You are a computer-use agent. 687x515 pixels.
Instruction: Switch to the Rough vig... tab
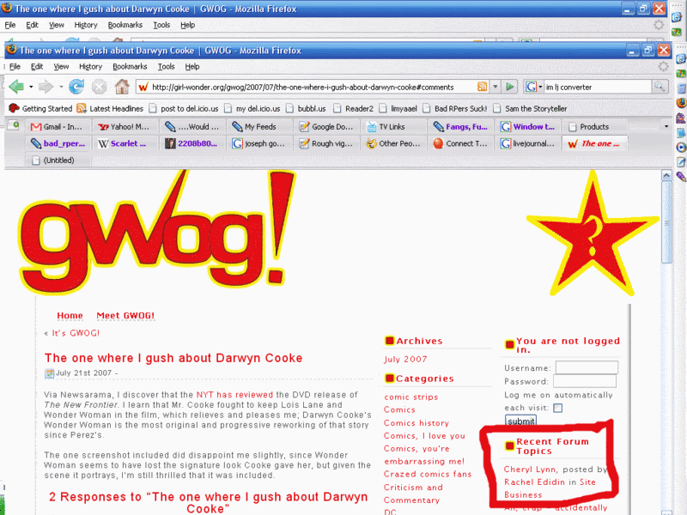(x=326, y=143)
